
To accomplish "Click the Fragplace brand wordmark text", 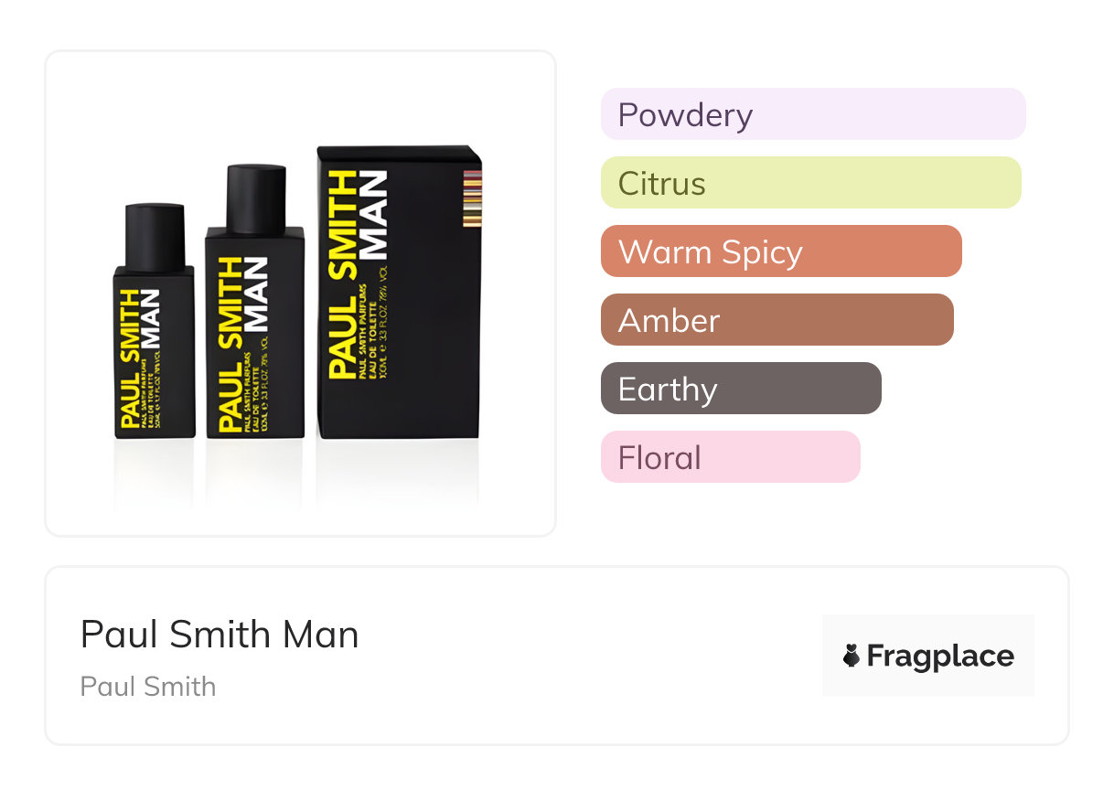I will coord(939,656).
